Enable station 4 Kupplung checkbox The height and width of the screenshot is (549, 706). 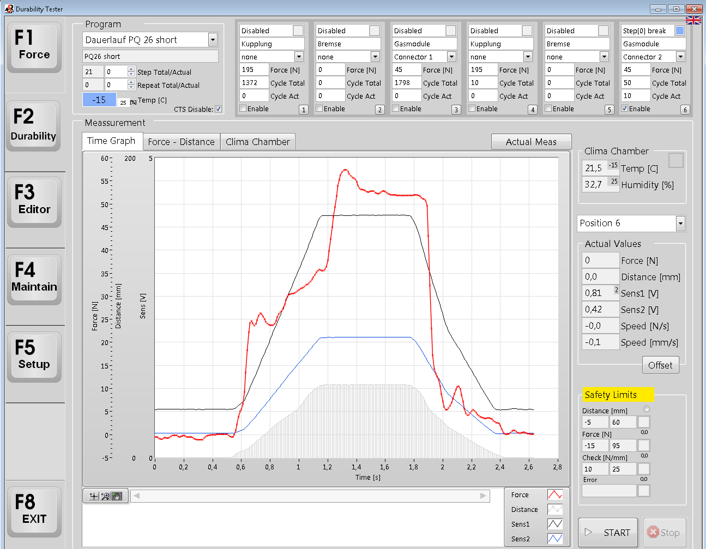[472, 108]
